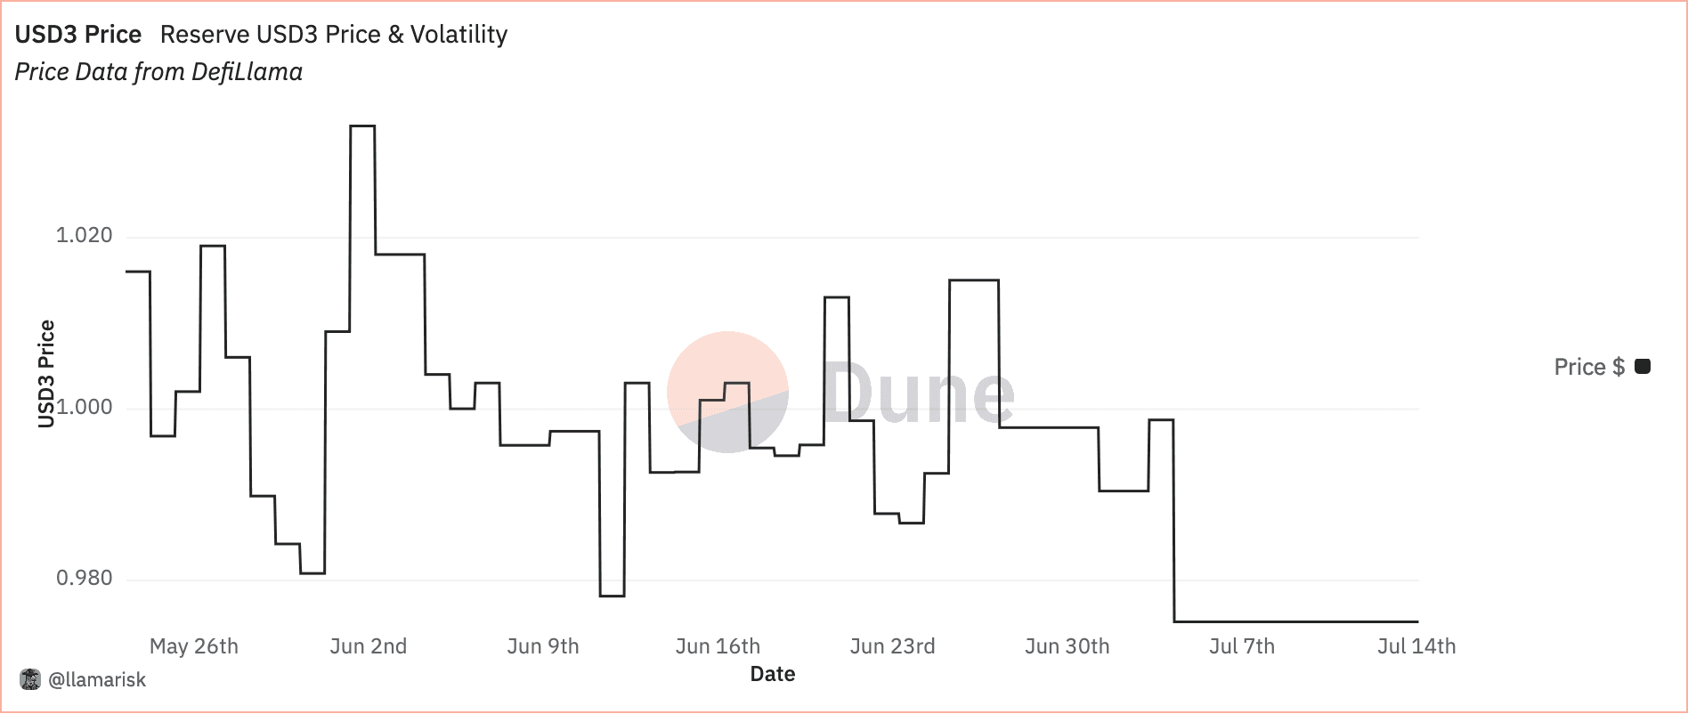The height and width of the screenshot is (714, 1688).
Task: Click the Jul 7th date tick label
Action: 1242,646
